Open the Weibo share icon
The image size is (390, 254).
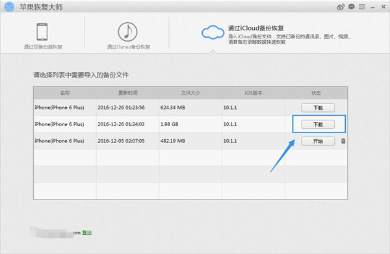coord(341,7)
